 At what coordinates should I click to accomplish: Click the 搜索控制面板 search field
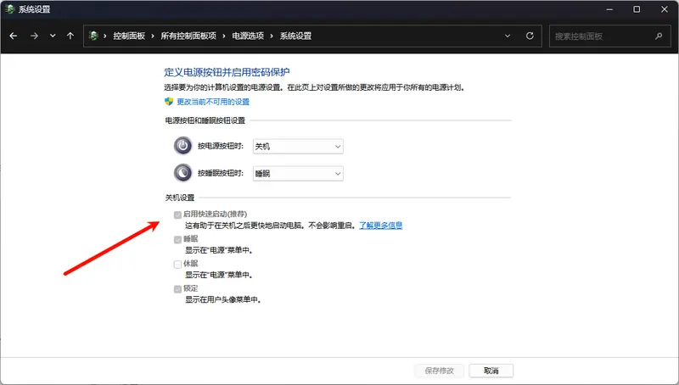coord(609,36)
